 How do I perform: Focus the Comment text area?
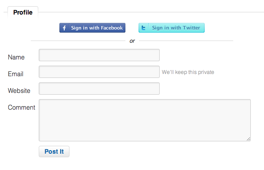pyautogui.click(x=145, y=120)
